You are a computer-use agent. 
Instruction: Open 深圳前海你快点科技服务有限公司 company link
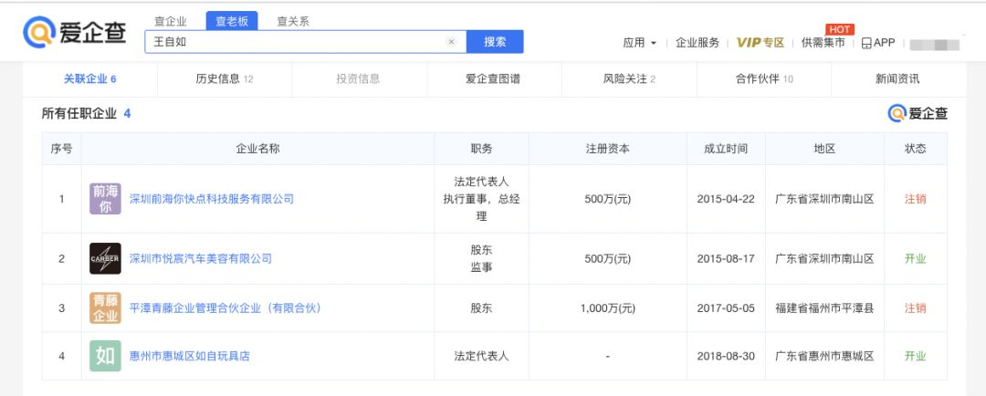click(x=211, y=199)
